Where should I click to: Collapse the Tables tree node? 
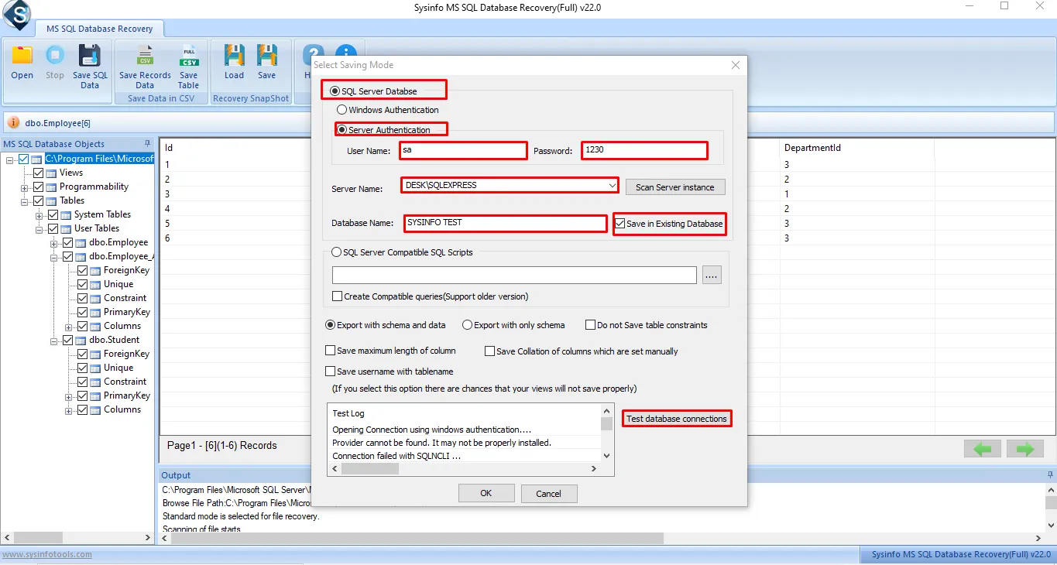coord(25,201)
